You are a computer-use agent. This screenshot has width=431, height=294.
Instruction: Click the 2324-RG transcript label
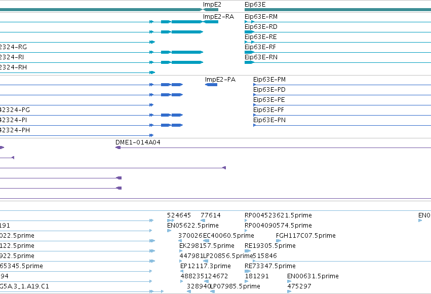(13, 47)
